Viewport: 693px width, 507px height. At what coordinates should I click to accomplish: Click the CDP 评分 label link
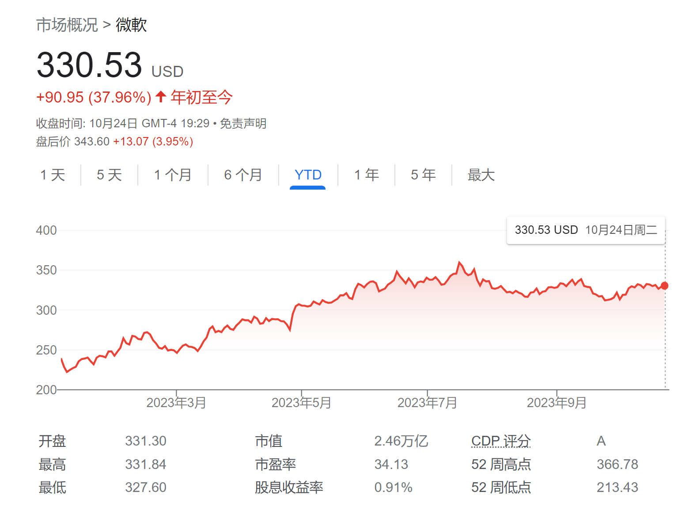click(501, 441)
